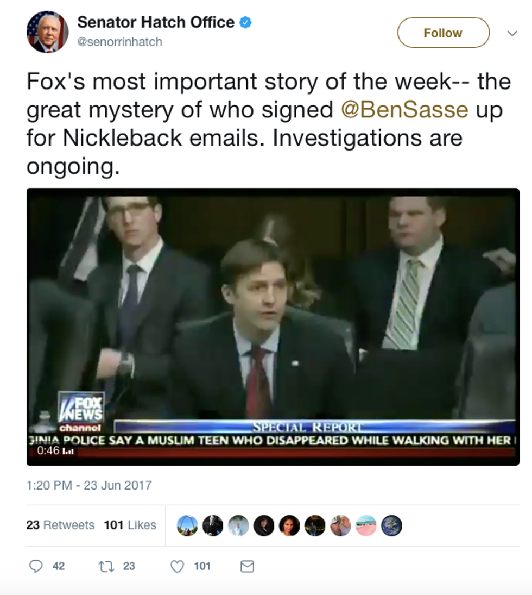Click the blue verified badge

coord(246,23)
